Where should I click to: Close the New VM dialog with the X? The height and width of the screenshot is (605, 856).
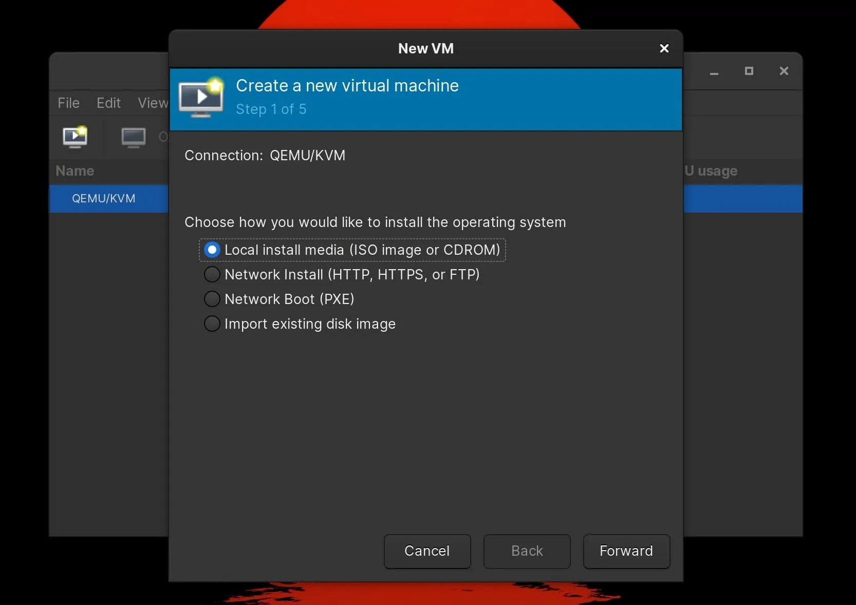tap(663, 48)
